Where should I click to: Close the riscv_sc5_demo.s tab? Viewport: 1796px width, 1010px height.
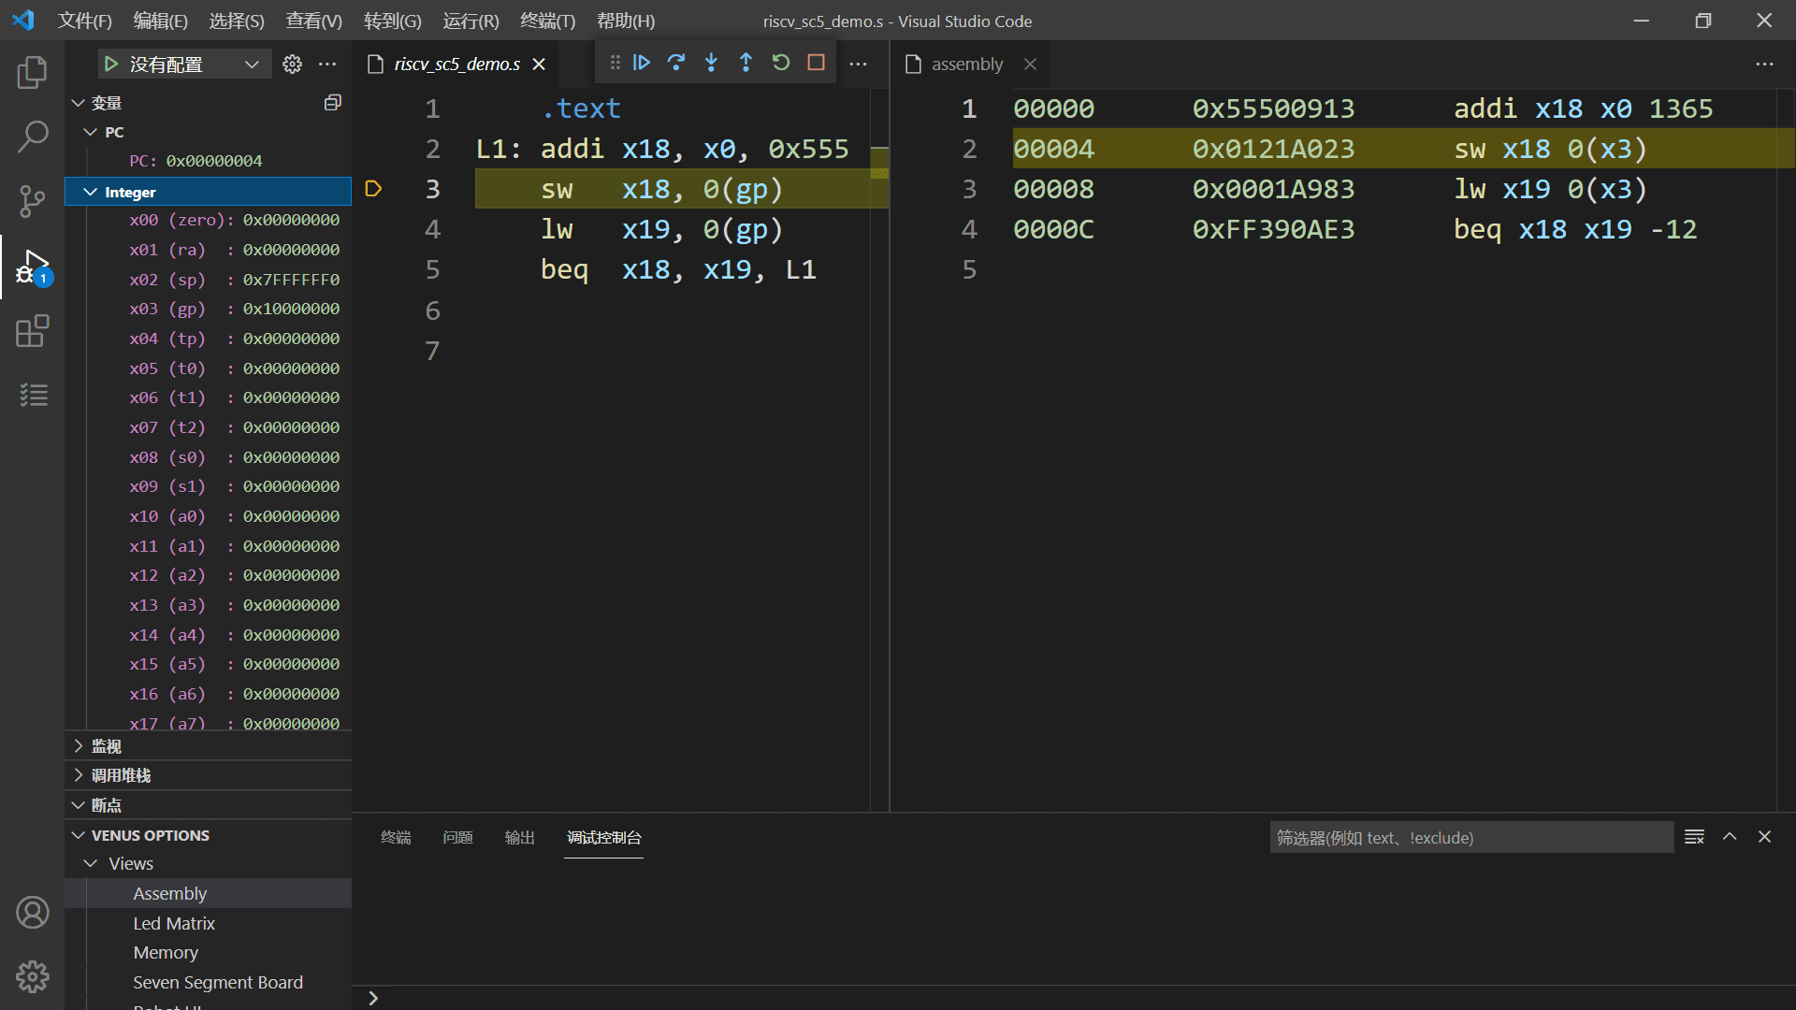click(539, 64)
